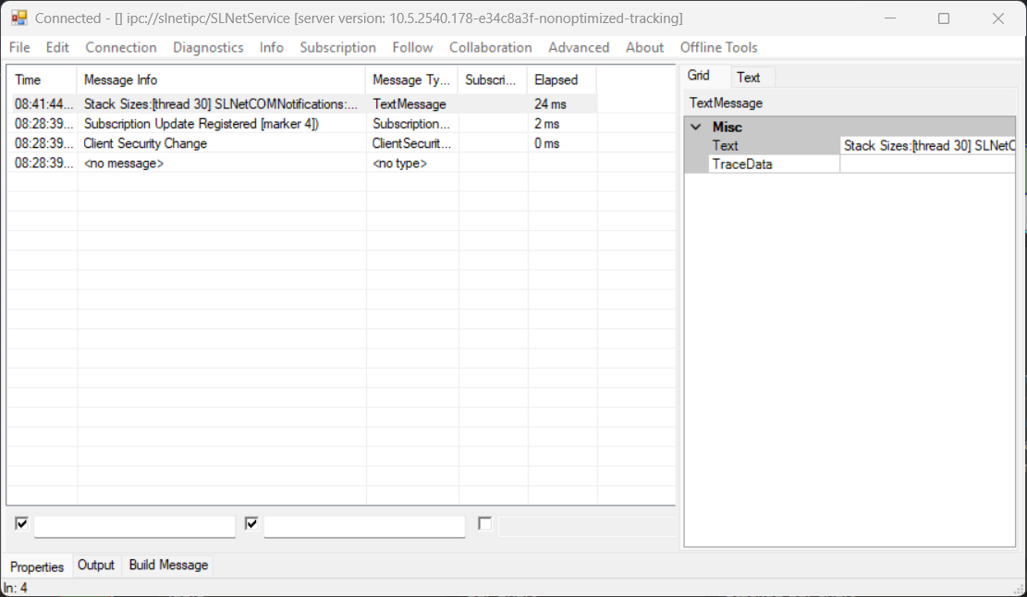Open the Connection menu
This screenshot has height=597, width=1027.
tap(121, 47)
